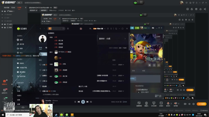Switch QQ音乐 to mini mode icon
This screenshot has height=117, width=209.
116,29
